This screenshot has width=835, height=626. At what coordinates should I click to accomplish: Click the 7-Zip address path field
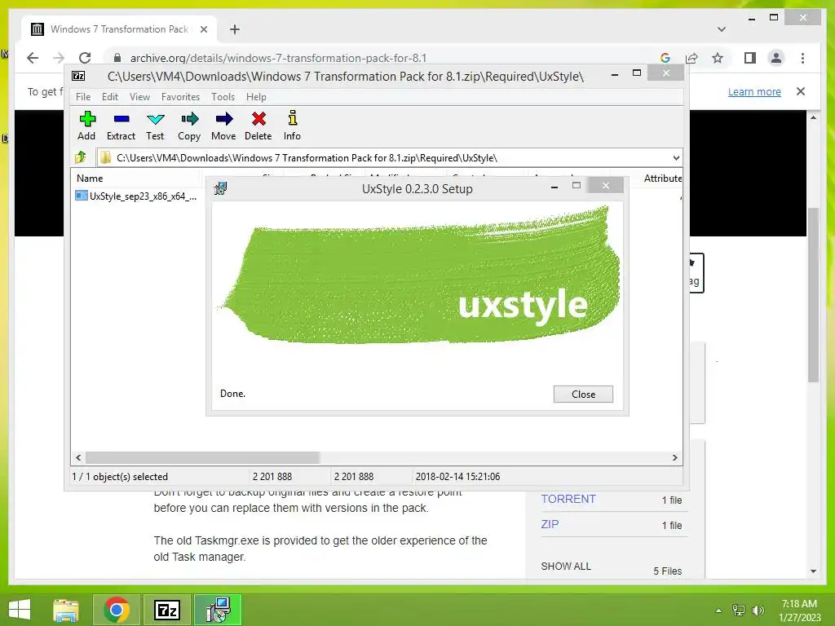coord(389,157)
